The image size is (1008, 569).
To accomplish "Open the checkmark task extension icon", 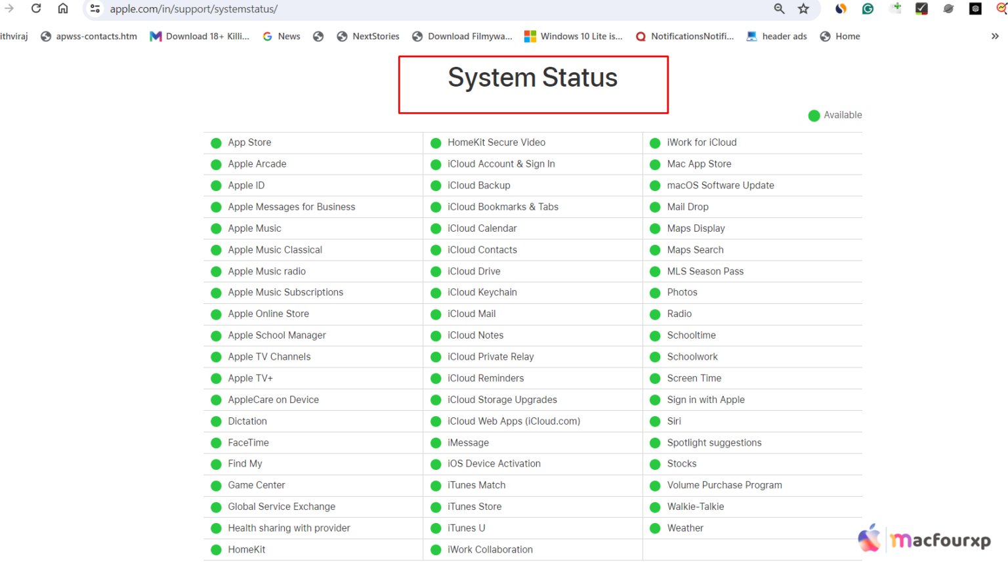I will (921, 9).
